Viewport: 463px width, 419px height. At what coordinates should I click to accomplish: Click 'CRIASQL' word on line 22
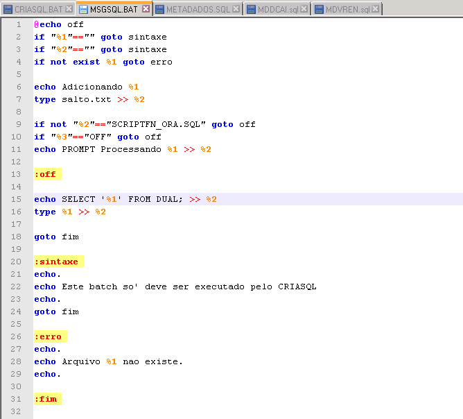[297, 287]
